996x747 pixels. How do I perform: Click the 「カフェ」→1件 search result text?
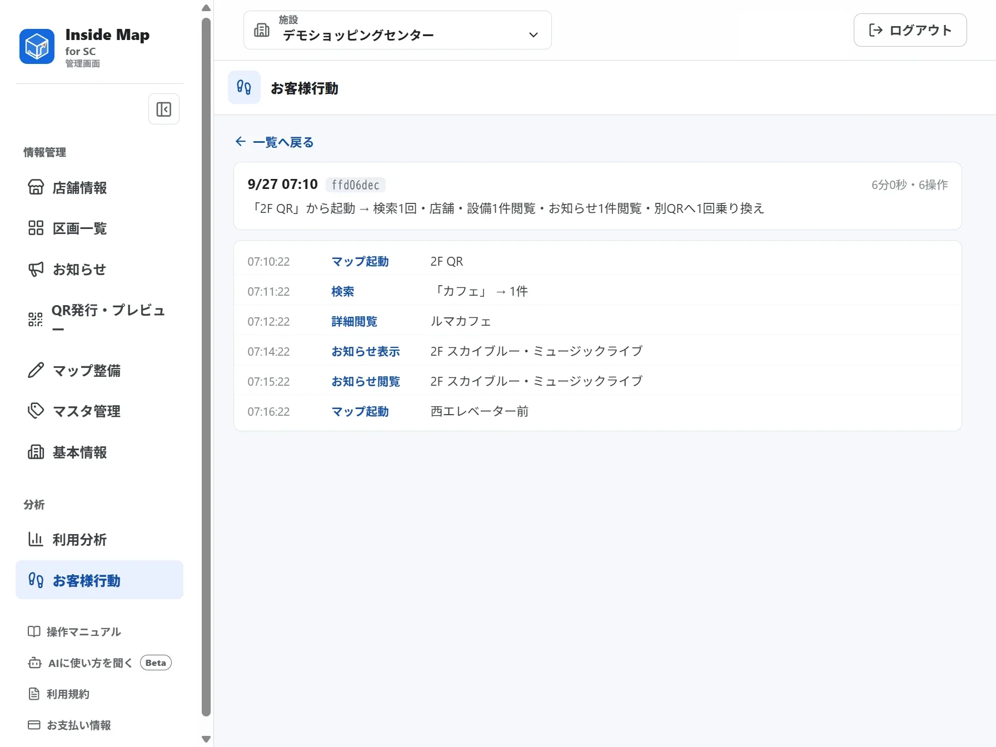[480, 291]
